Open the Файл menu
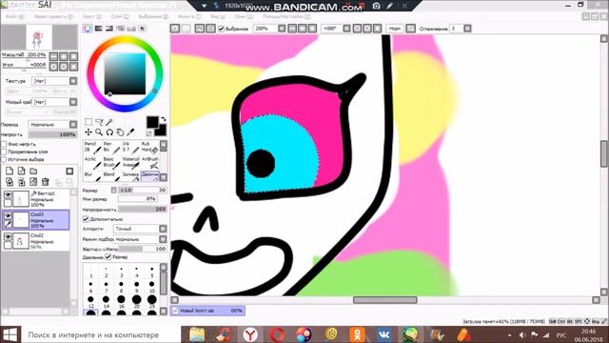Screen dimensions: 609x343 pyautogui.click(x=15, y=17)
